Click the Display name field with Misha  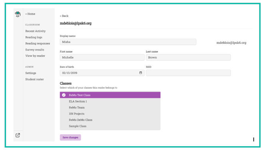tap(128, 42)
